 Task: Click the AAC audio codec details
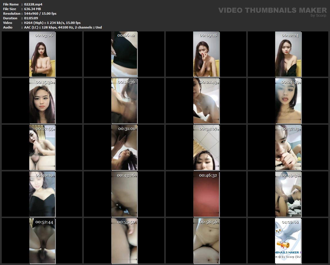(63, 27)
